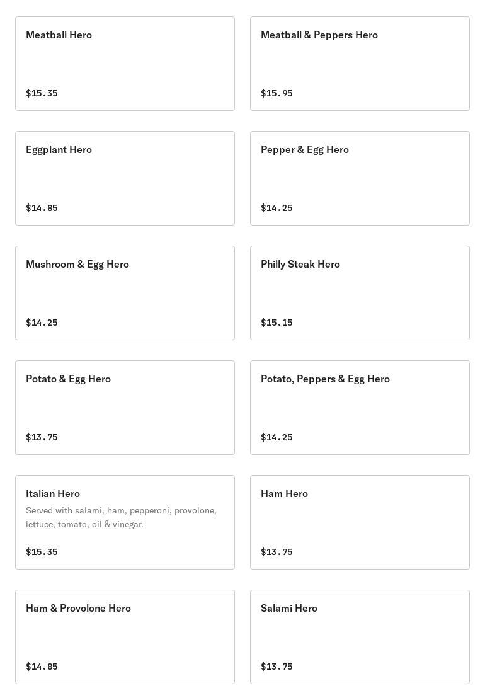Open the Potato, Peppers & Egg Hero

pyautogui.click(x=360, y=408)
